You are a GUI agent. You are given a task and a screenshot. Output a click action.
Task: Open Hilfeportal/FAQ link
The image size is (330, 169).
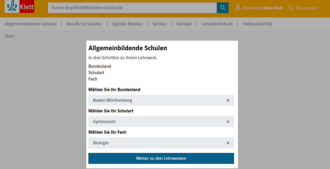[x=257, y=24]
